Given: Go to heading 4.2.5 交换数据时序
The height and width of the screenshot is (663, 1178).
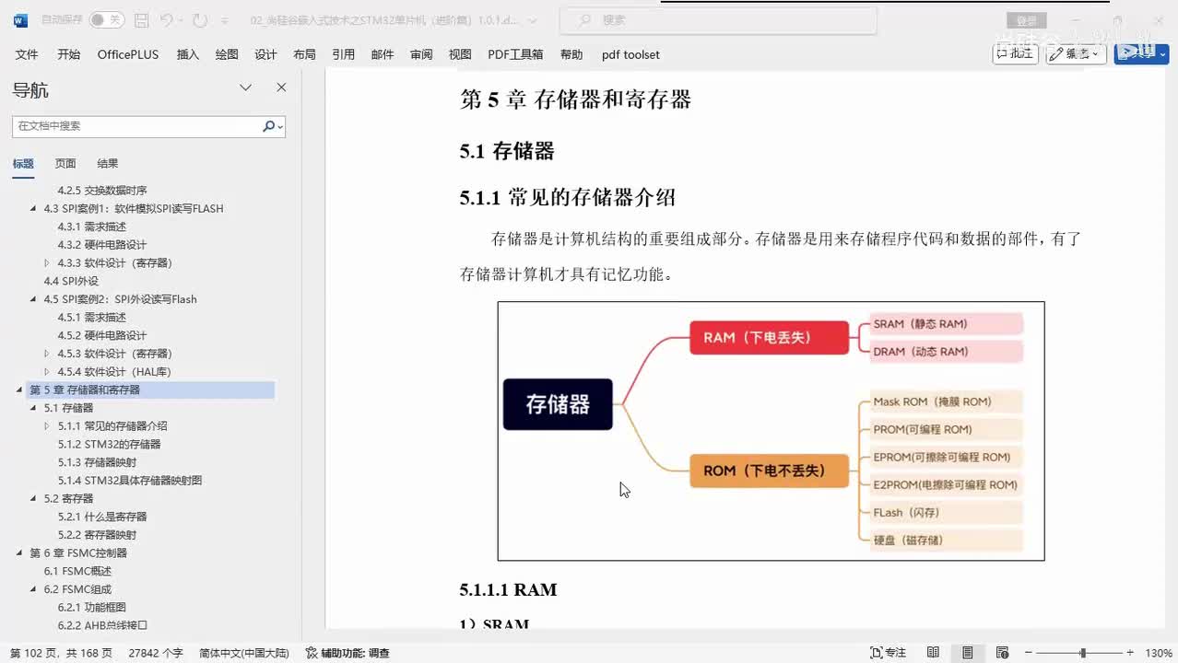Looking at the screenshot, I should [102, 191].
